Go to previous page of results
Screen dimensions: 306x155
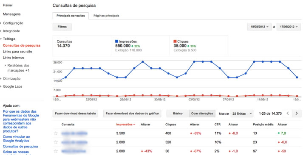pyautogui.click(x=288, y=113)
